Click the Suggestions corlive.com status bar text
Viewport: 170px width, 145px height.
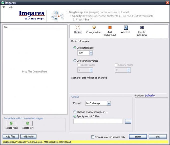click(x=37, y=142)
